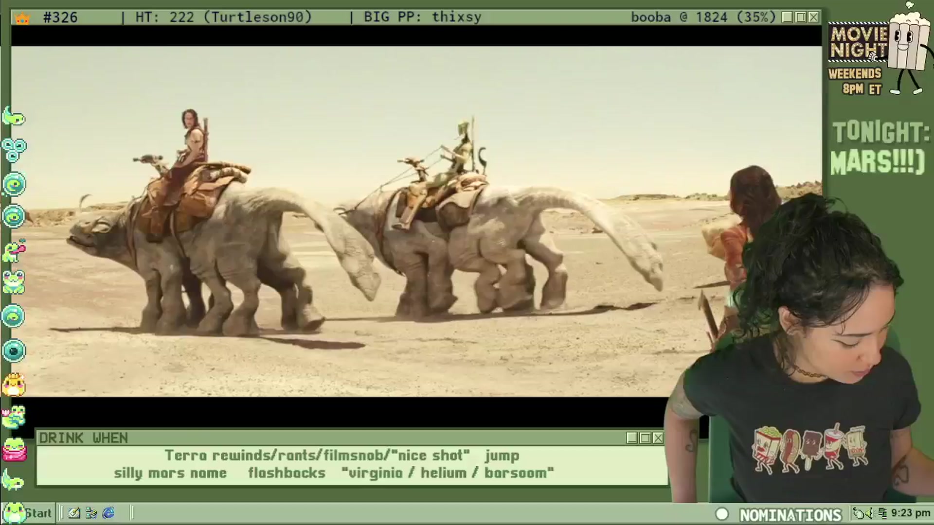Close the top movie window

(813, 17)
